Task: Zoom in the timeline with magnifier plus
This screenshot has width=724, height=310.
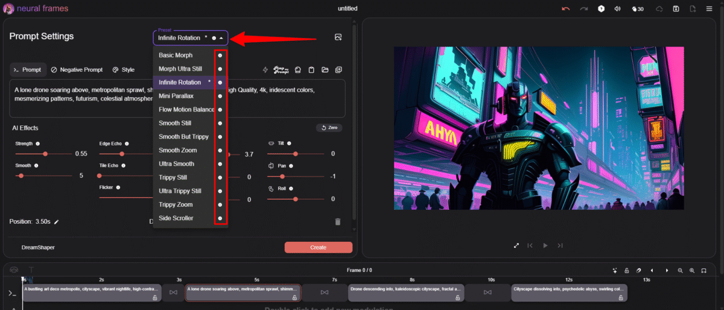Action: pyautogui.click(x=692, y=270)
